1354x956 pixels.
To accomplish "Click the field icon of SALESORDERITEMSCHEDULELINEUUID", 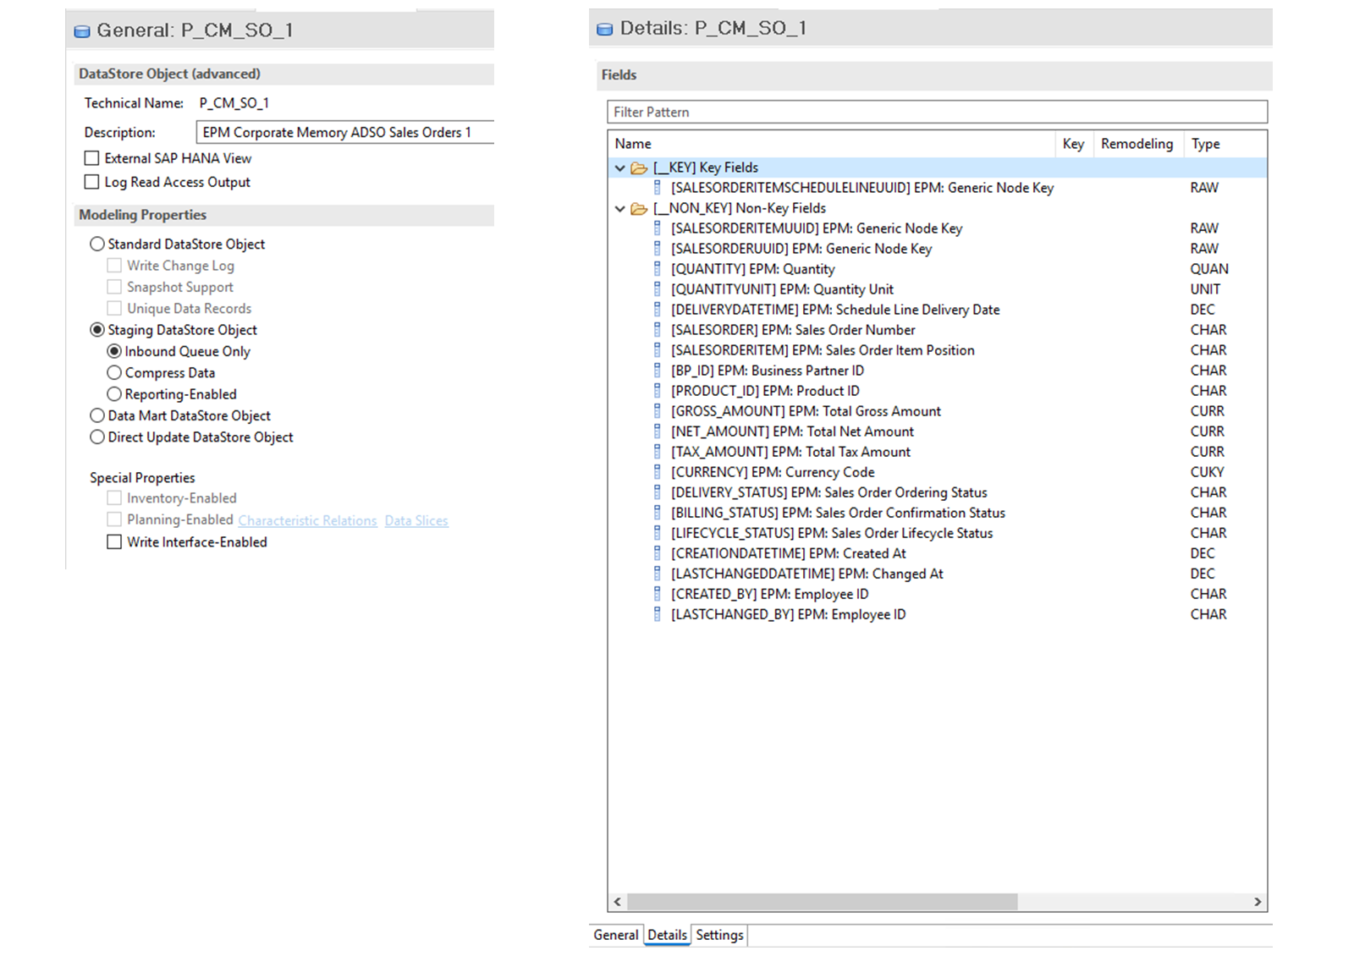I will coord(658,188).
